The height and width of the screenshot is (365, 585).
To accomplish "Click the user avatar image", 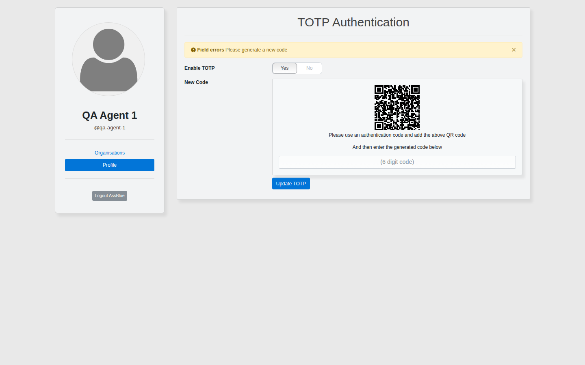I will tap(108, 59).
